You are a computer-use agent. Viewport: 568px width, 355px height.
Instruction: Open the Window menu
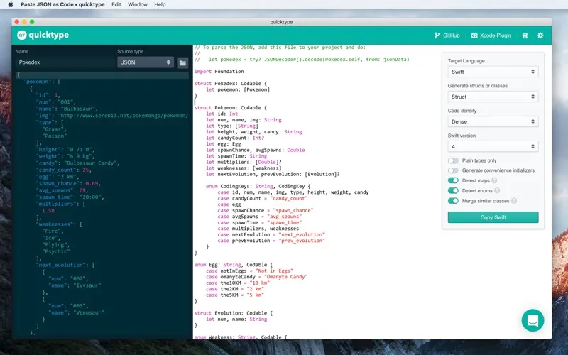138,4
